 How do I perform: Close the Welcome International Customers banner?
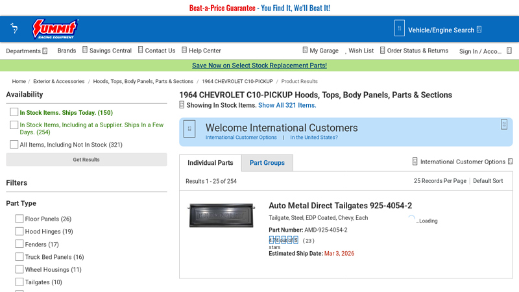tap(503, 124)
